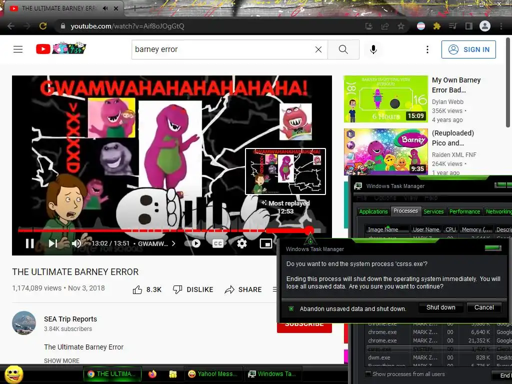Go to YouTube home via the logo
This screenshot has width=512, height=384.
click(x=60, y=48)
